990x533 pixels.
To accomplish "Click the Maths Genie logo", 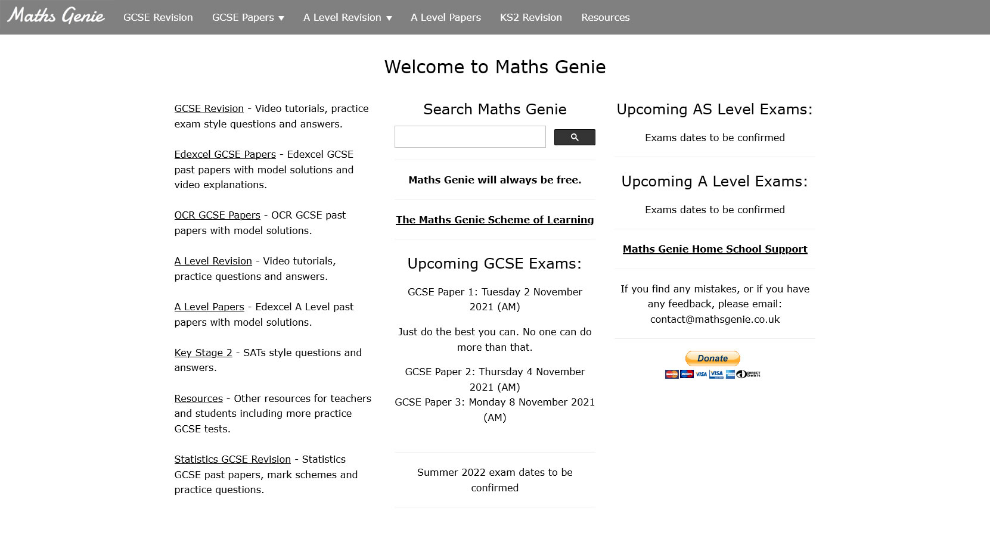I will pyautogui.click(x=56, y=16).
